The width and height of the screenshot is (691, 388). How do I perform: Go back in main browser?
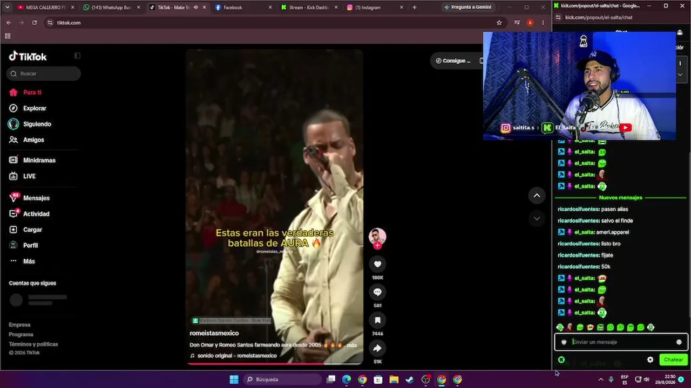pos(9,23)
